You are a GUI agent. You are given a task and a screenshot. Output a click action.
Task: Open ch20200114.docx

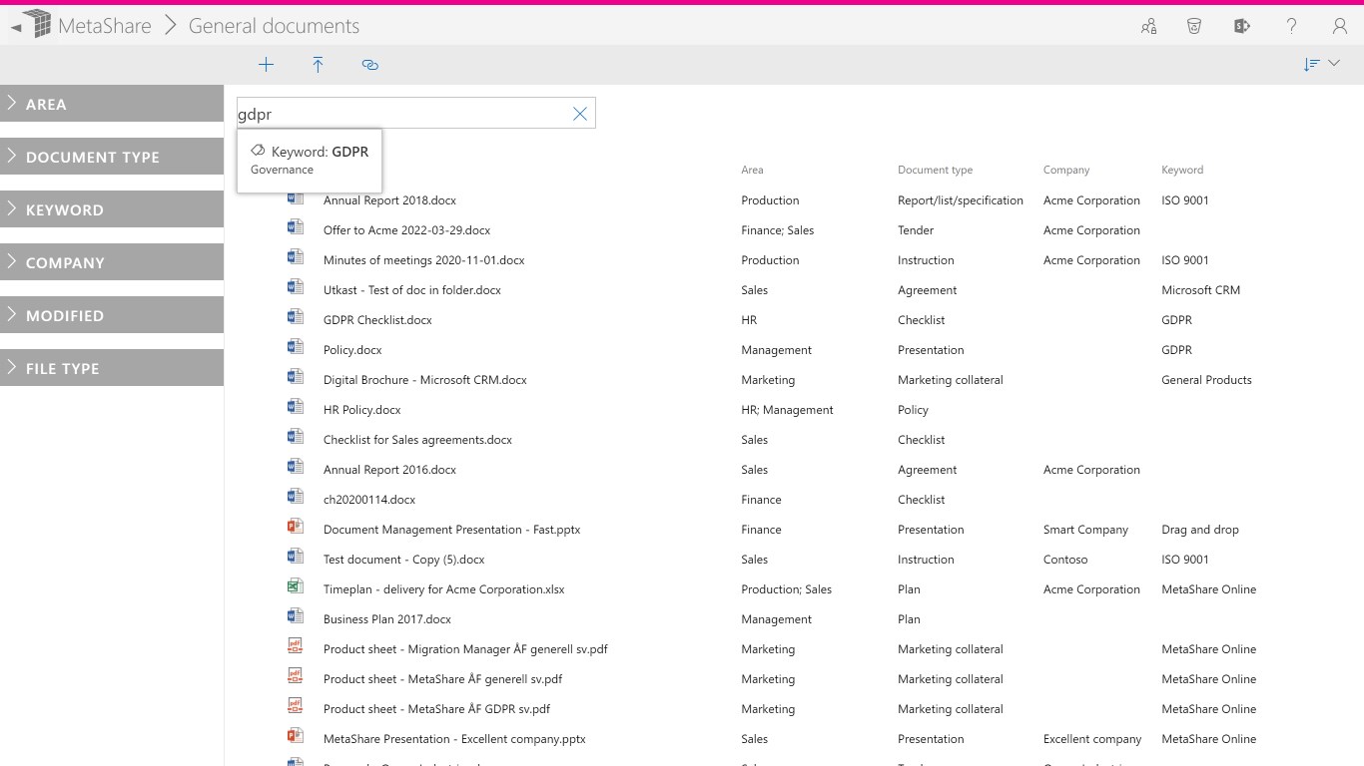click(x=369, y=500)
